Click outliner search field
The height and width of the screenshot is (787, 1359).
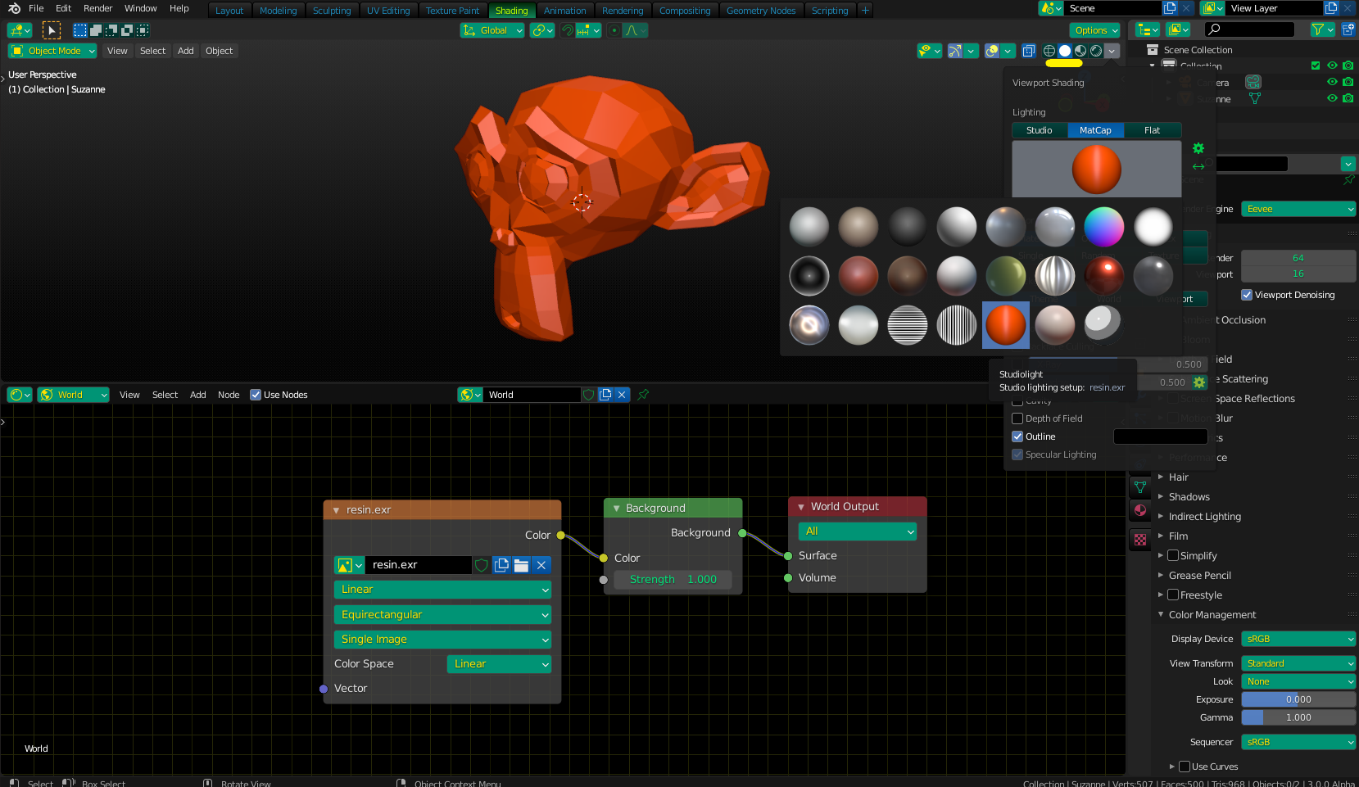click(1251, 29)
